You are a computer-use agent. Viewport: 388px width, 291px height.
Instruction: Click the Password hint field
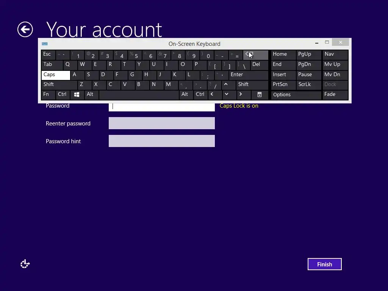(162, 141)
